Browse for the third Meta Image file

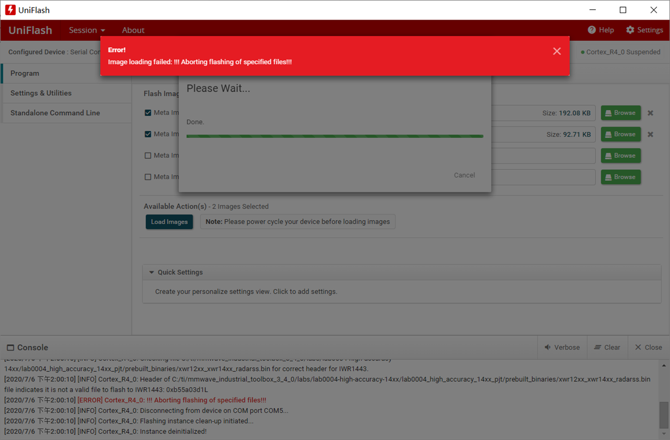coord(620,155)
